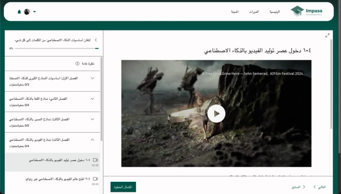This screenshot has width=341, height=194.
Task: Click the 0/5 steps counter
Action: click(x=19, y=126)
